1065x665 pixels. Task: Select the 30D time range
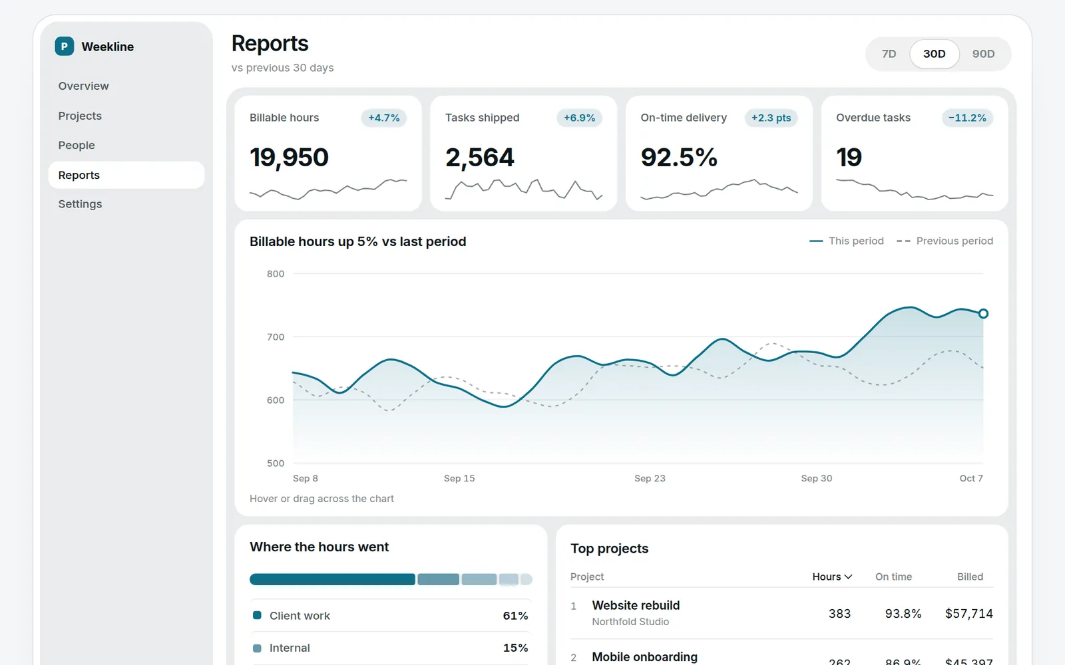point(934,54)
